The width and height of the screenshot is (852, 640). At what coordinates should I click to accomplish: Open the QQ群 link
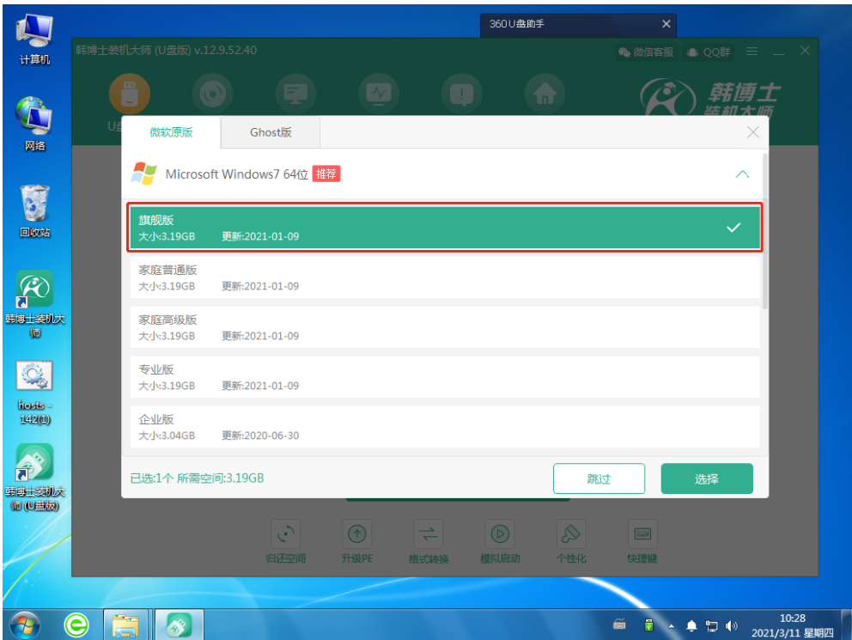(x=709, y=52)
